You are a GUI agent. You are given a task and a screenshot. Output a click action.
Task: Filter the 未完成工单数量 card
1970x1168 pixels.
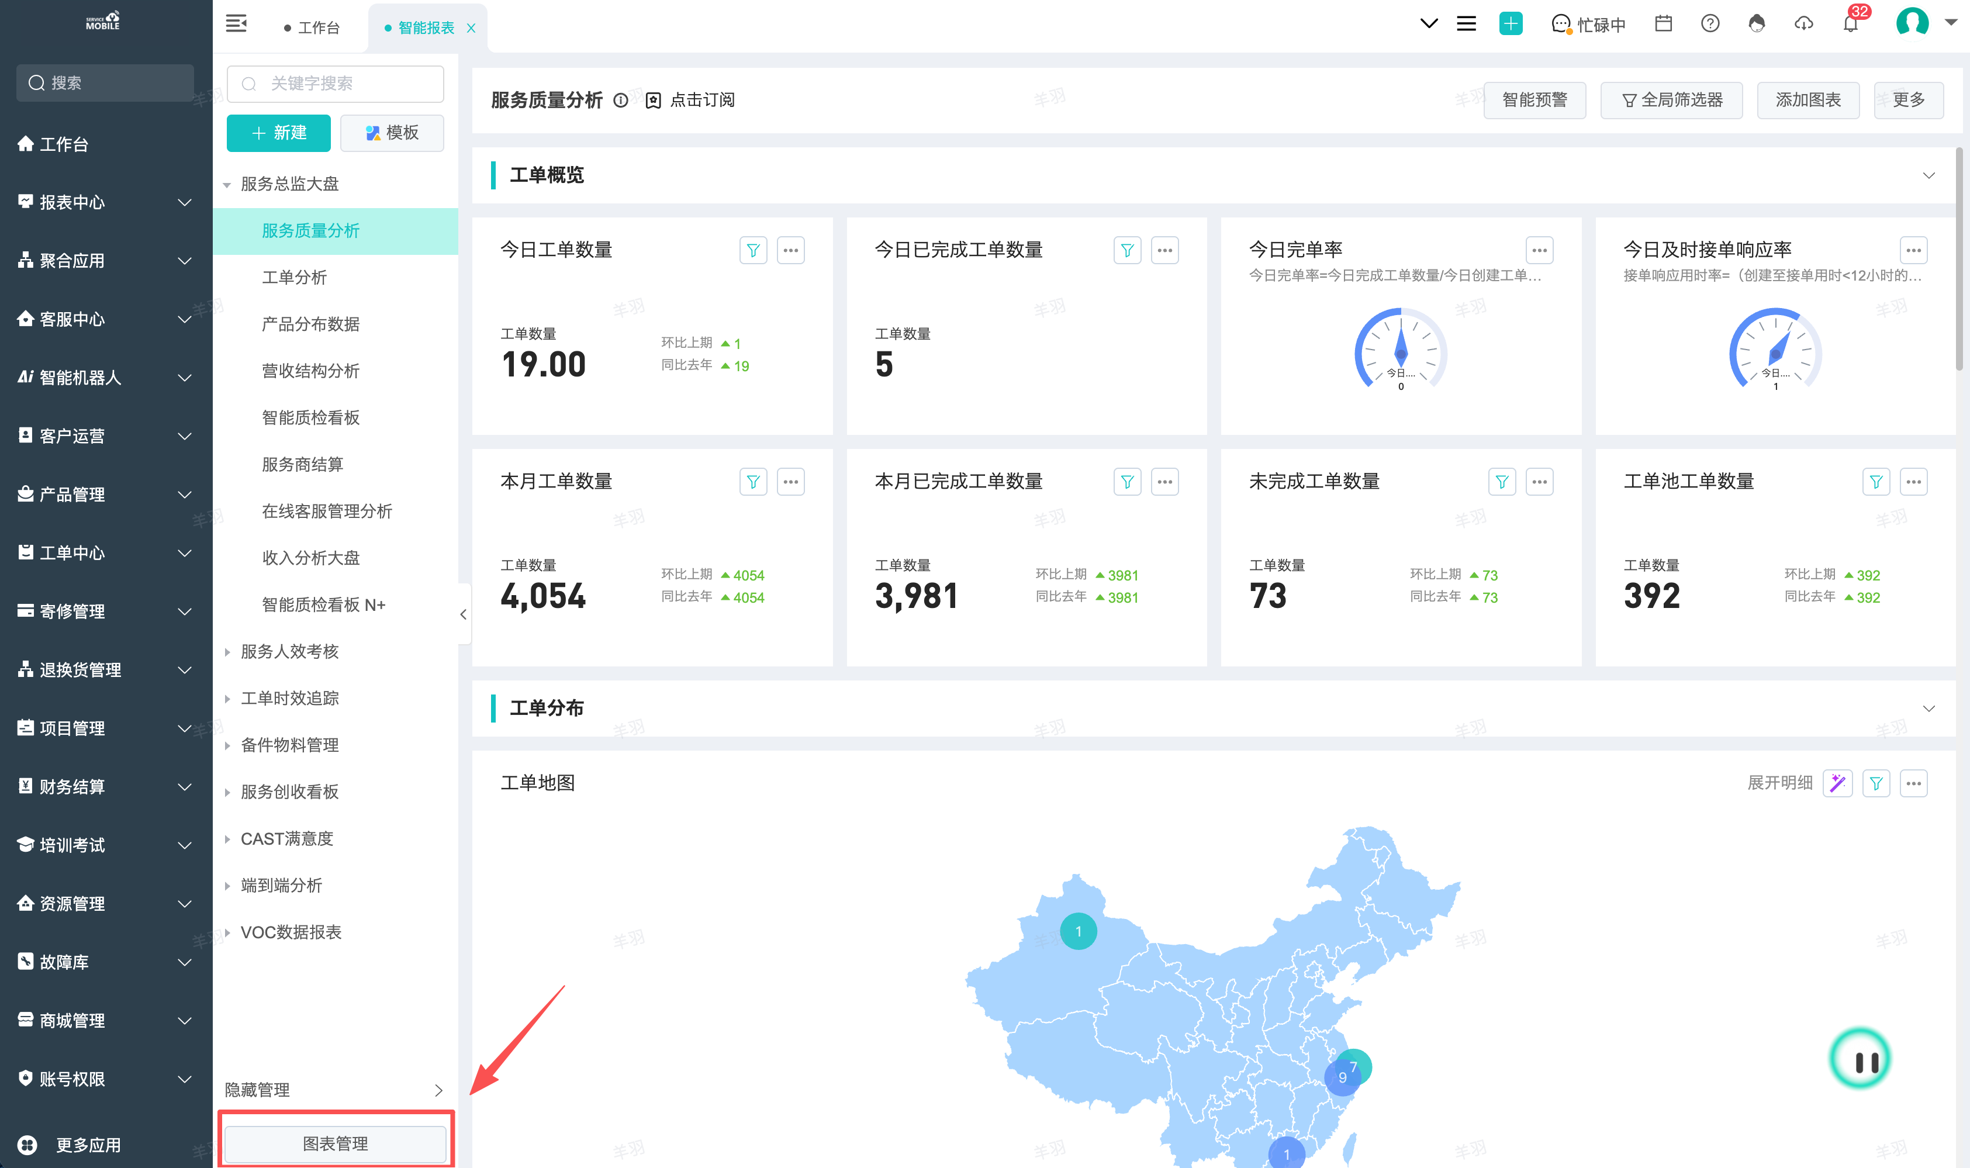coord(1502,482)
